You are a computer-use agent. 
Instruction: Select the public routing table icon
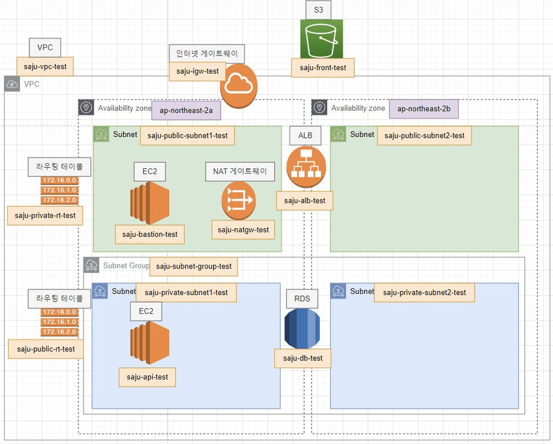pos(59,322)
